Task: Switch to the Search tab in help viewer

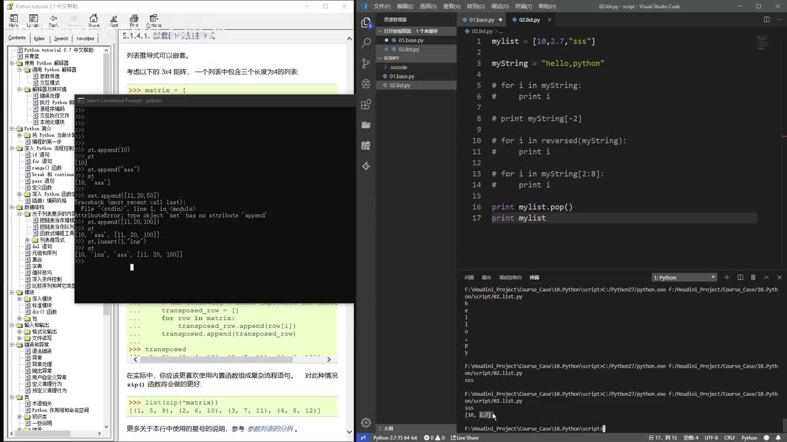Action: click(x=61, y=38)
